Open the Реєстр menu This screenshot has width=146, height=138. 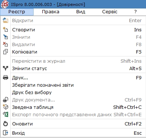pos(17,12)
